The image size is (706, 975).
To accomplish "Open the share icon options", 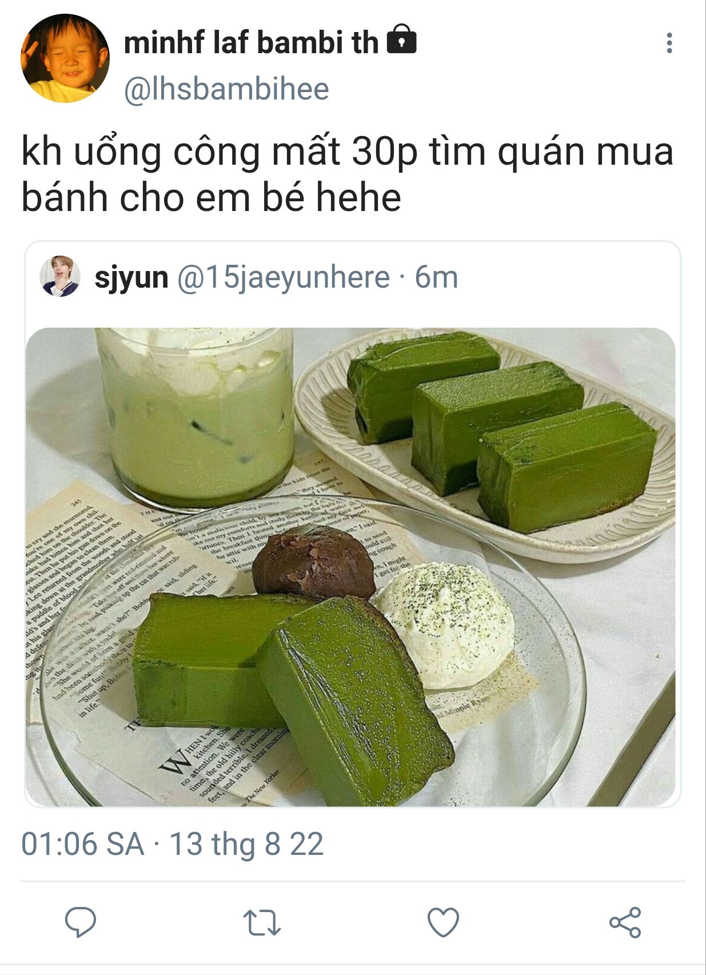I will coord(625,922).
